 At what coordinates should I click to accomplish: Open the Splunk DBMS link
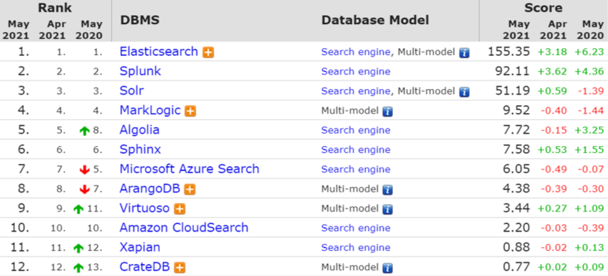click(140, 71)
